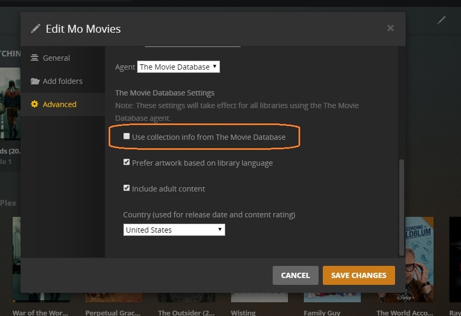
Task: Click the edit pencil icon behind dialog
Action: coord(441,20)
